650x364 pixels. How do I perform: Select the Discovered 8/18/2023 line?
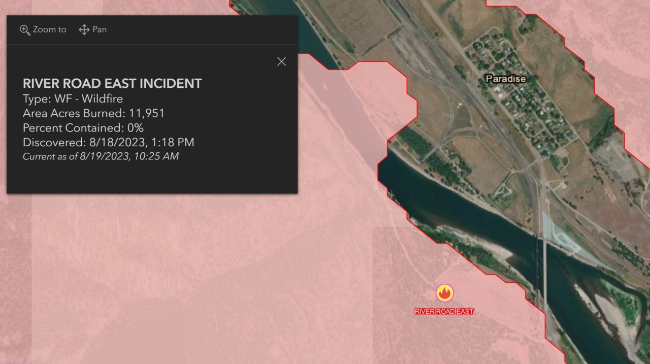click(x=109, y=143)
